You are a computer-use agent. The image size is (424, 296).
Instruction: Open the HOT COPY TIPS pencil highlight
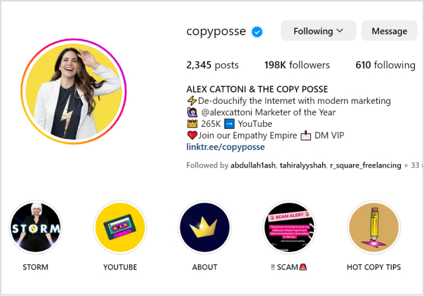click(373, 227)
